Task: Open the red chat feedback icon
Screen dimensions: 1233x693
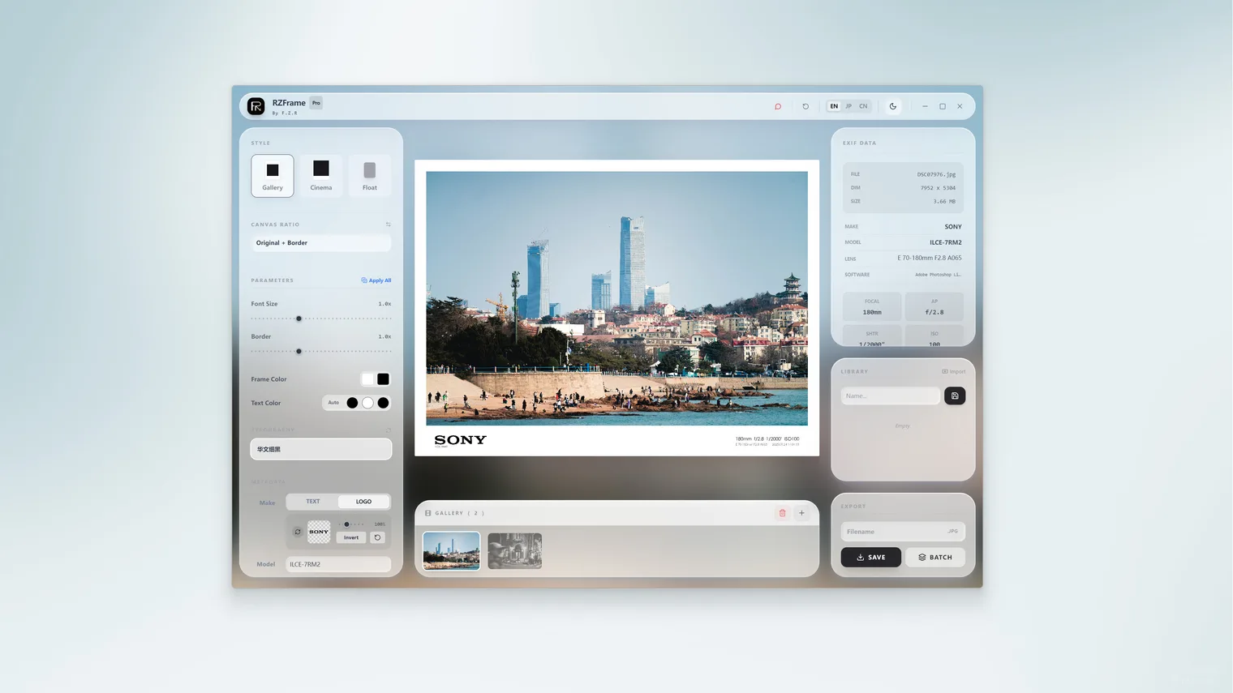Action: coord(777,106)
